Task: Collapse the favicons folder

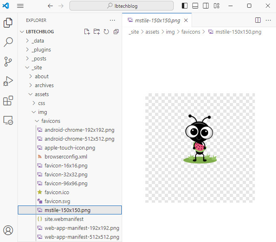Action: pyautogui.click(x=51, y=121)
